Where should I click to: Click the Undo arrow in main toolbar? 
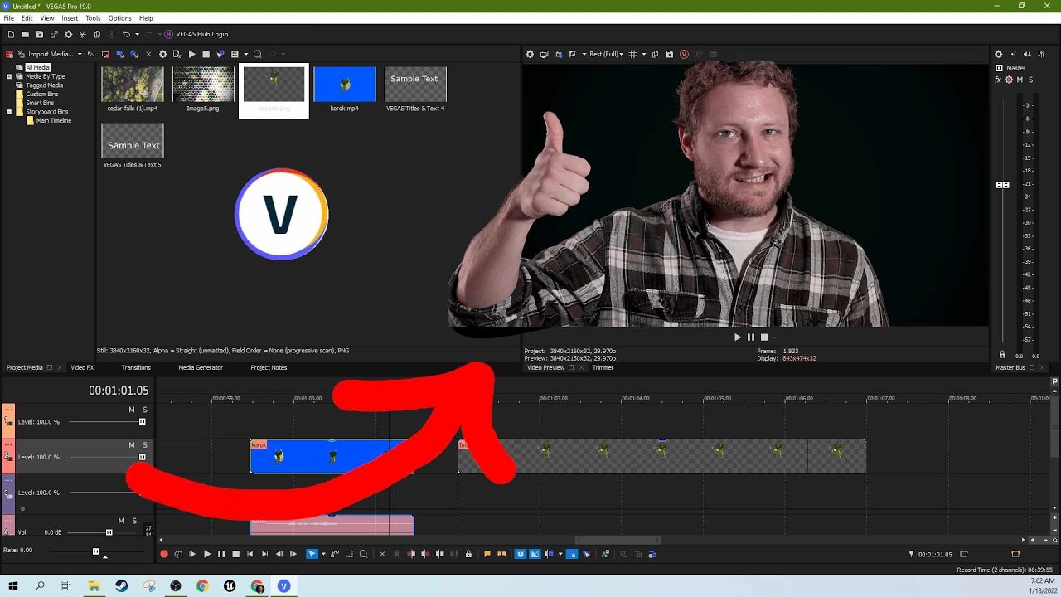[126, 34]
